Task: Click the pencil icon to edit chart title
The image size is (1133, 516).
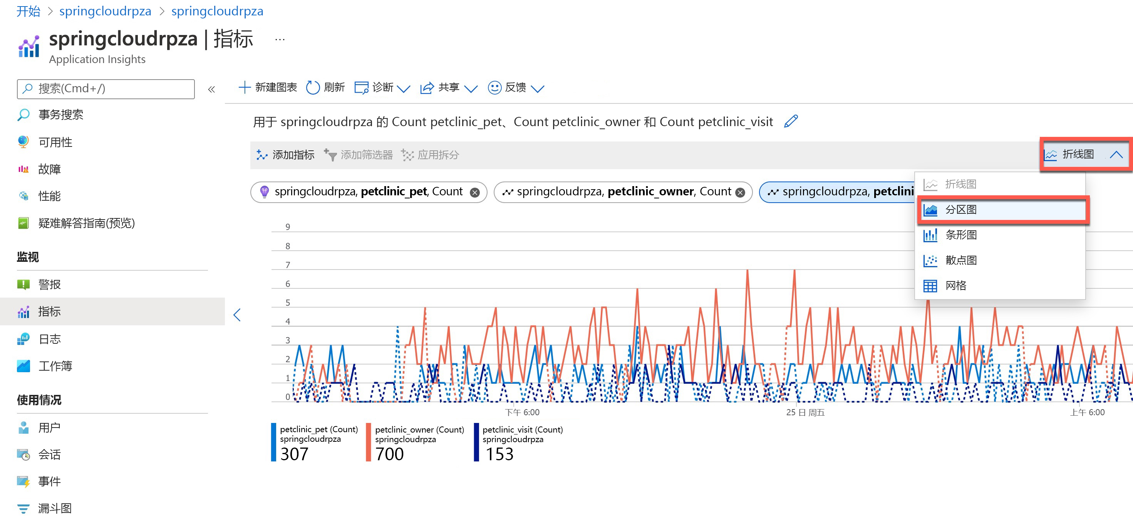Action: (x=790, y=121)
